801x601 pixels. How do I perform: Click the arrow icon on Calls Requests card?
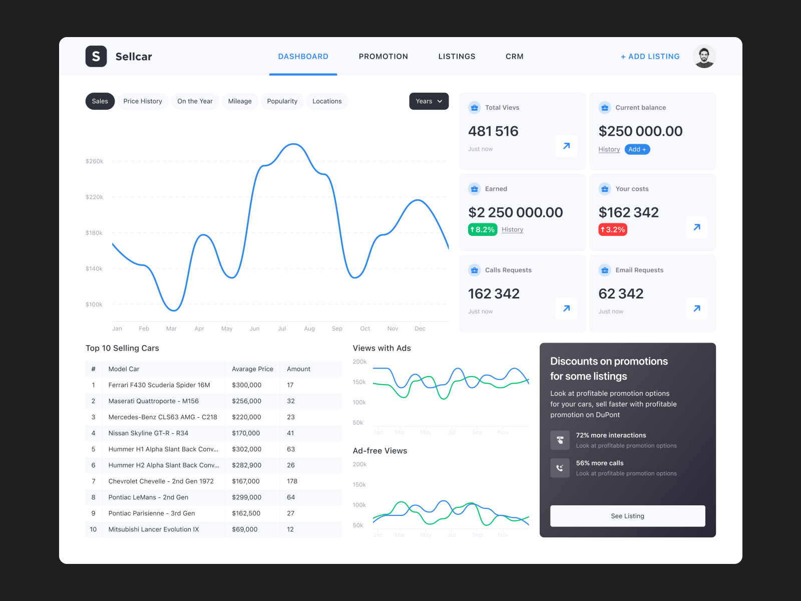[x=566, y=309]
